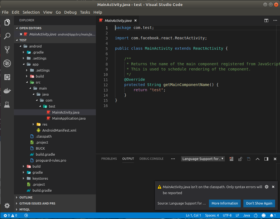Click the Split Editor icon
Screen dimensions: 280x219
[x=266, y=20]
